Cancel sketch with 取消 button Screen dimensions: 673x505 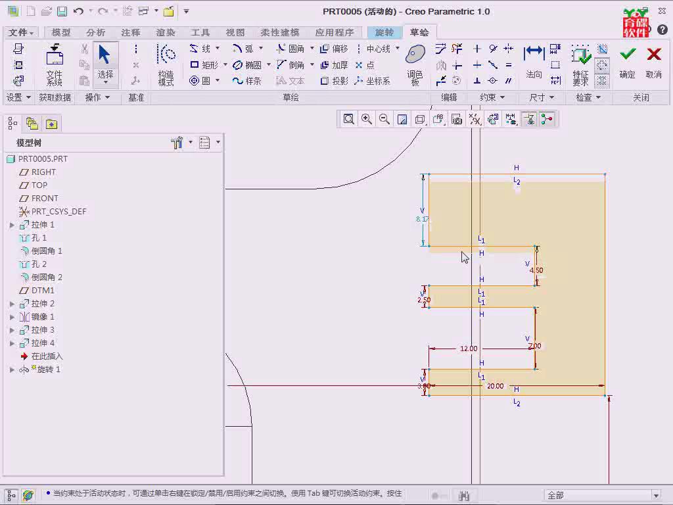pos(654,62)
